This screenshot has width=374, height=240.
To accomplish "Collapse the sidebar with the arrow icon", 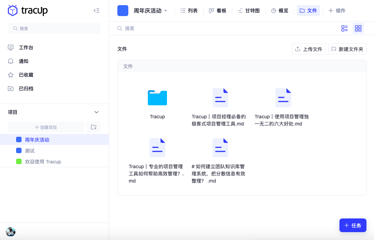I will click(96, 11).
